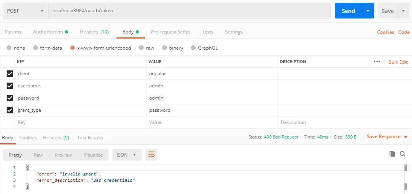Open the response Headers (9) tab

pos(56,138)
